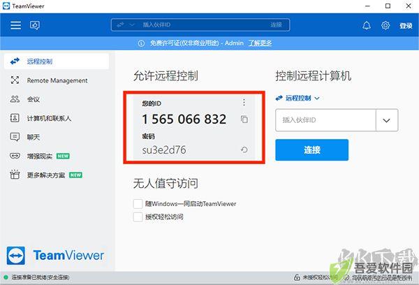Click the contact card icon beside 计算机和联系人
The image size is (419, 285).
click(15, 118)
